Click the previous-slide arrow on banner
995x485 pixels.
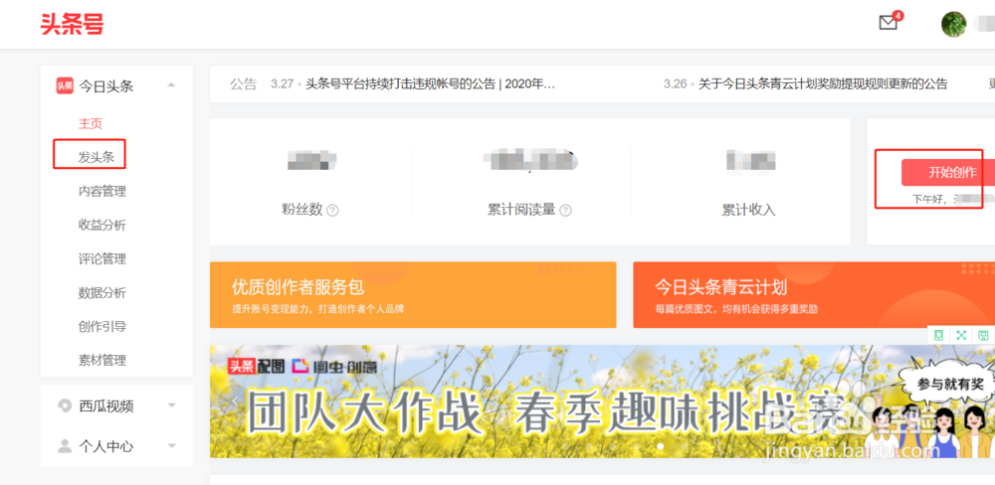pyautogui.click(x=236, y=401)
